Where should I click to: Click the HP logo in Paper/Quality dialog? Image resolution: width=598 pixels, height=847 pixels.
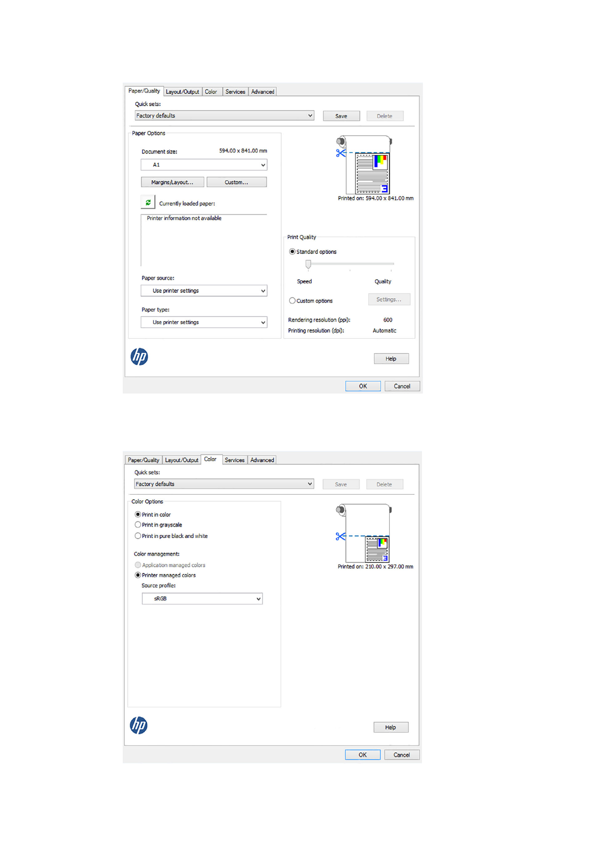(139, 356)
